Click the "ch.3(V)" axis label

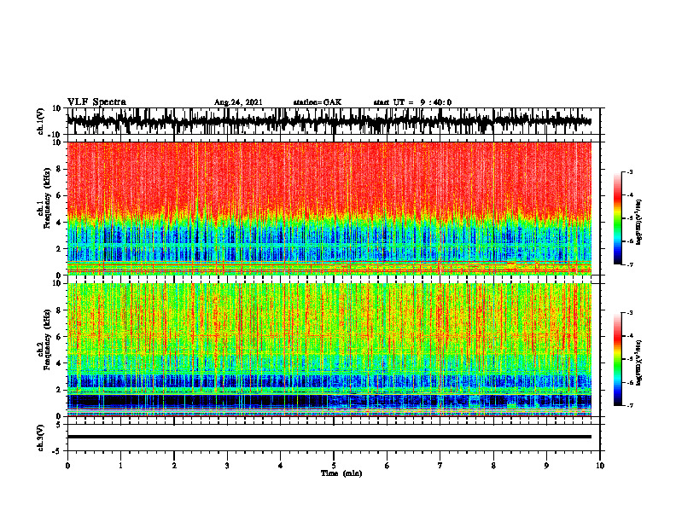[x=41, y=438]
